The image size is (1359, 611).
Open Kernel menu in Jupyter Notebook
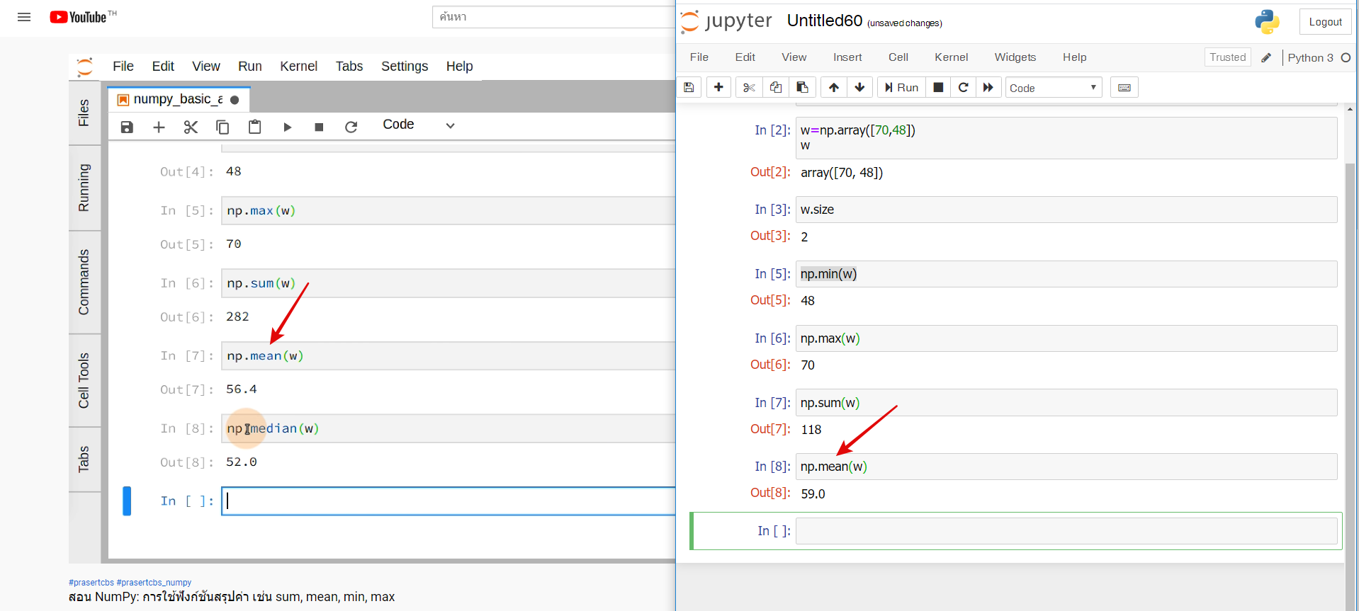(951, 57)
